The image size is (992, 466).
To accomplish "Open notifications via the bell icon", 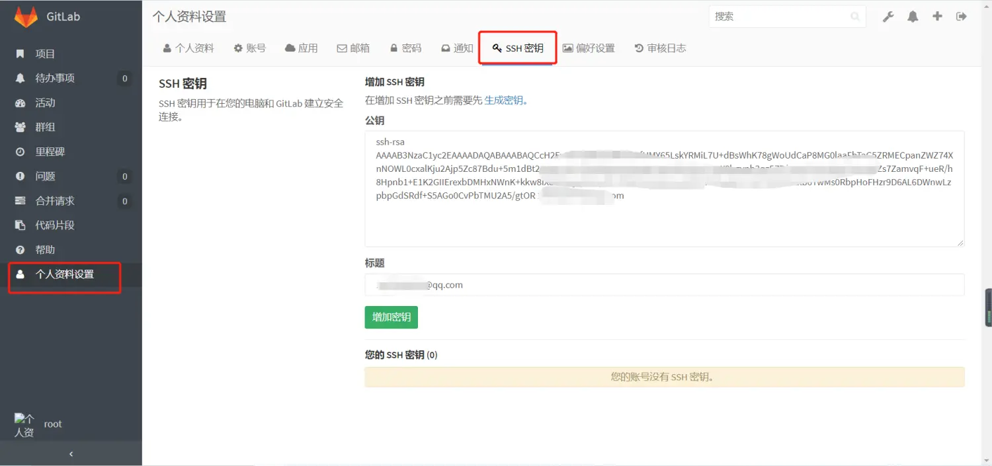I will (x=913, y=16).
